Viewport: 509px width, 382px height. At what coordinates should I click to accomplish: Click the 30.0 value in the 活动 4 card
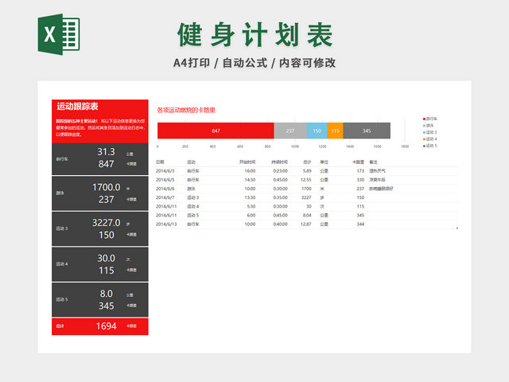pos(106,258)
